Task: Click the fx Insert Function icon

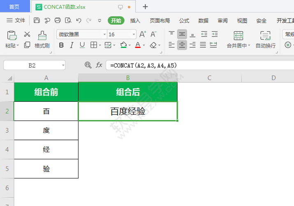Action: coord(99,65)
